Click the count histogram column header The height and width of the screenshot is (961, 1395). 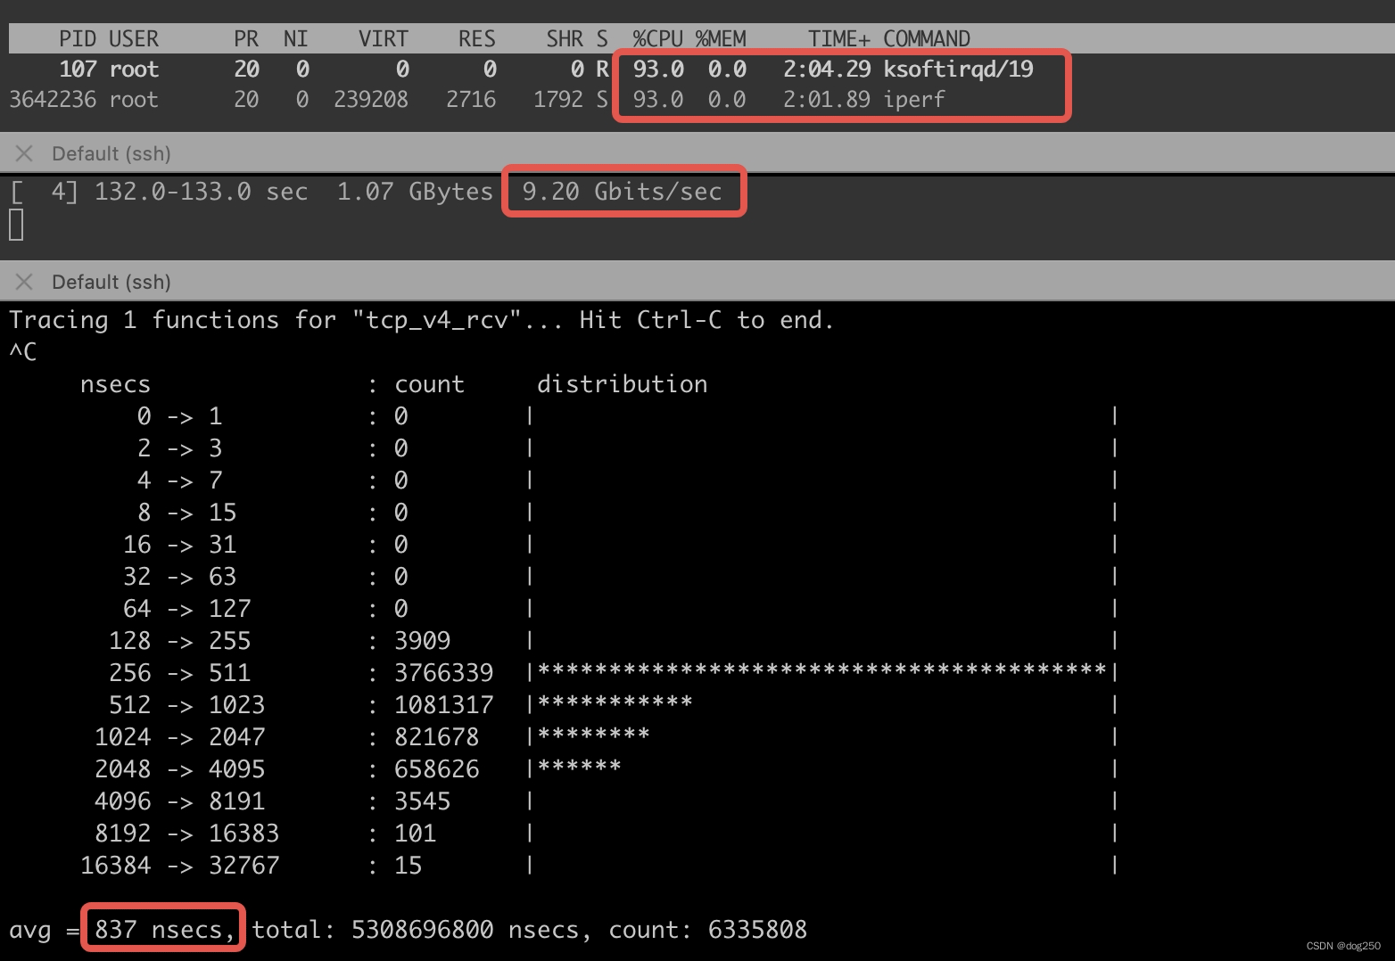[429, 384]
